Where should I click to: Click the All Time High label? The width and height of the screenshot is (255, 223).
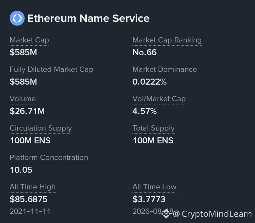tap(33, 187)
